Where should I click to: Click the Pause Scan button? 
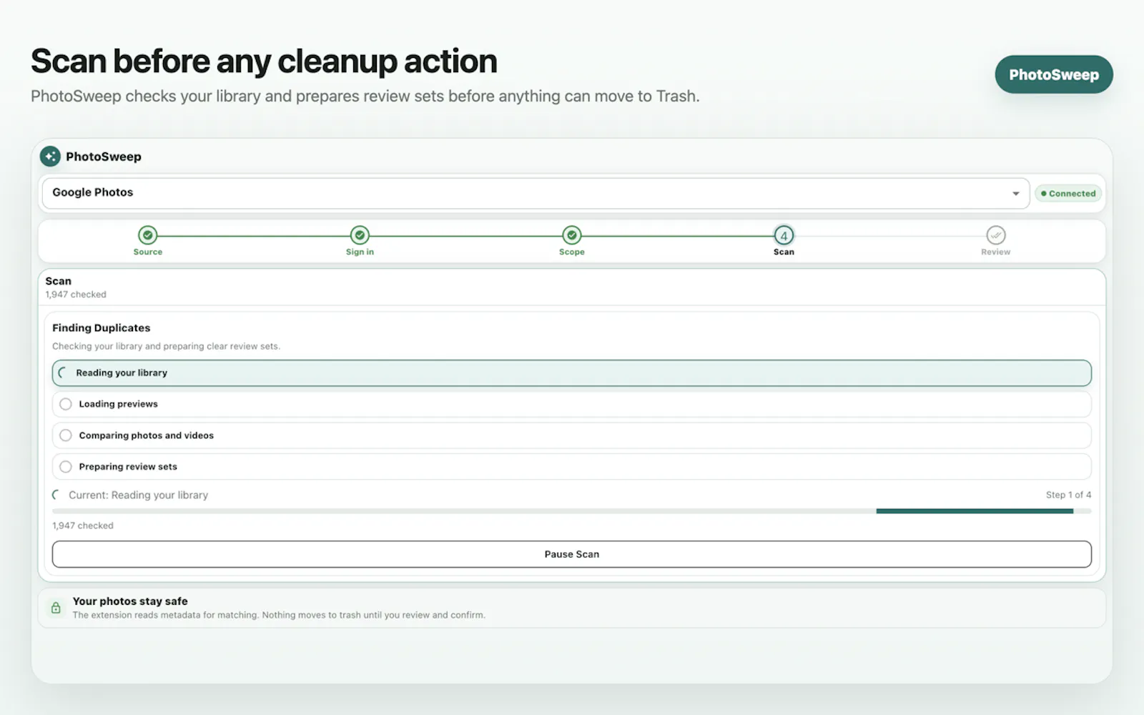point(572,554)
